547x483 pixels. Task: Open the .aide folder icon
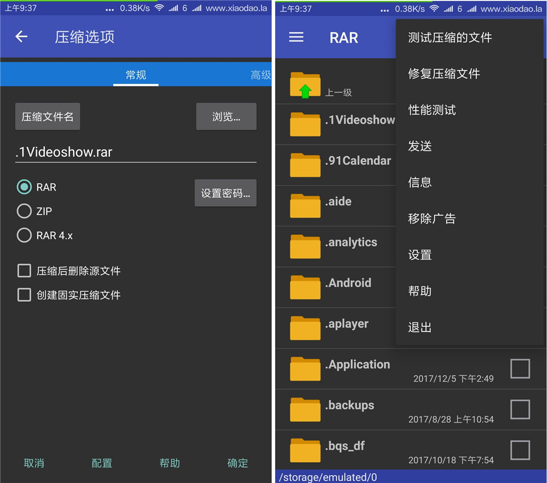pyautogui.click(x=305, y=206)
